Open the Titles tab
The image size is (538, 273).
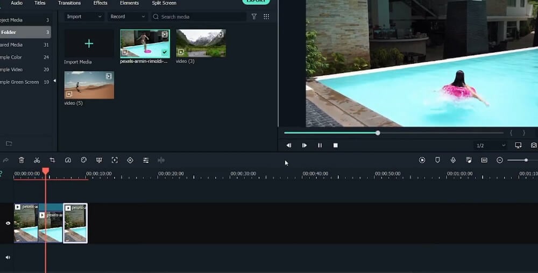(40, 3)
